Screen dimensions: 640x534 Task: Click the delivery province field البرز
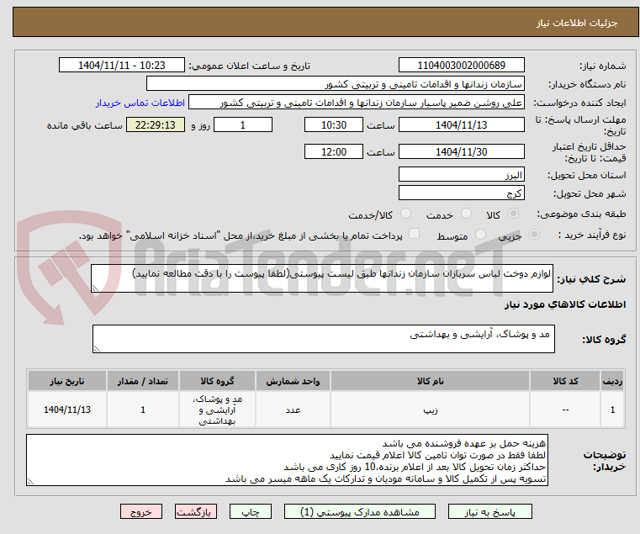click(461, 175)
